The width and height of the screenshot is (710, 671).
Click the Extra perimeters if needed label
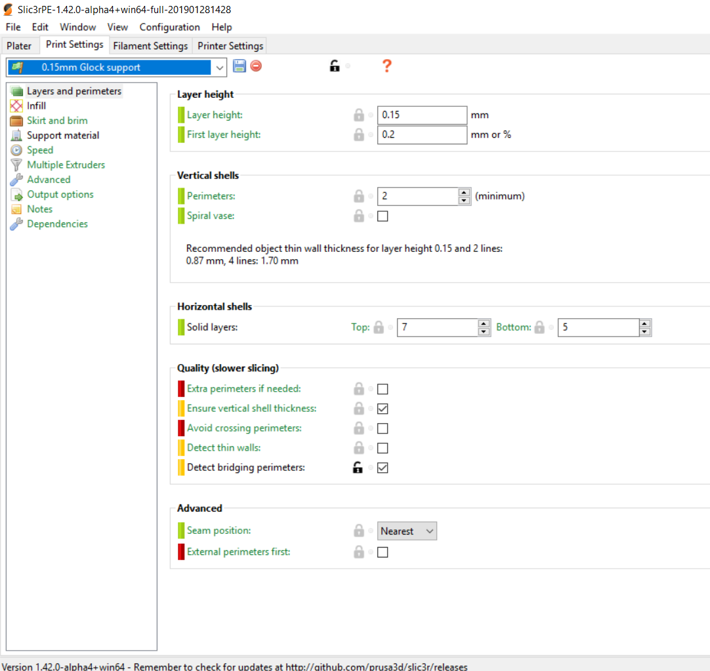243,389
